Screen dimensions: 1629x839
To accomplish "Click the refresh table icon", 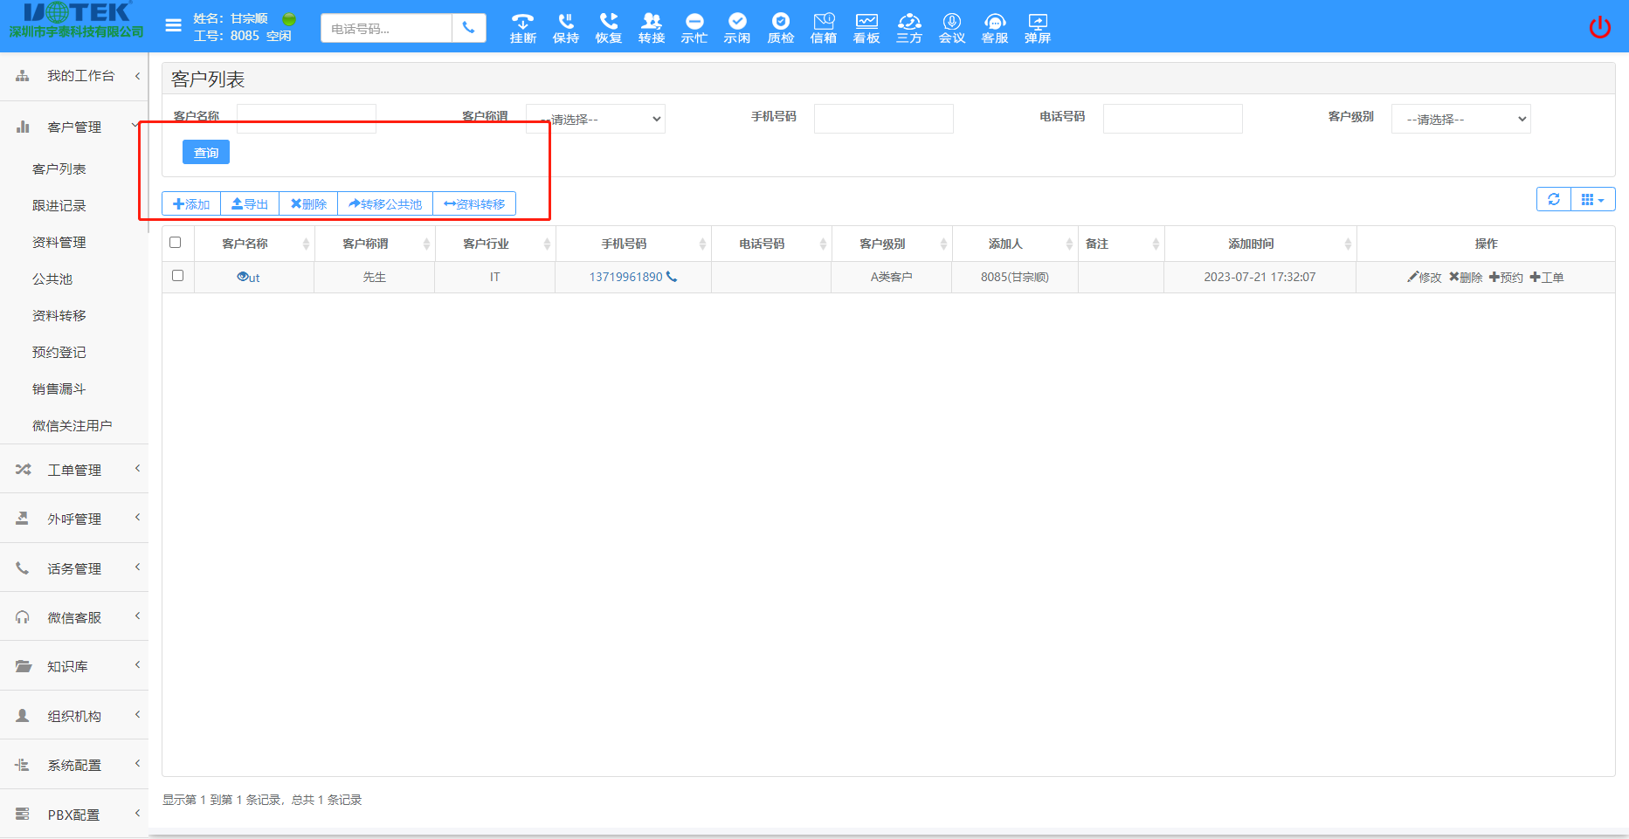I will point(1553,199).
